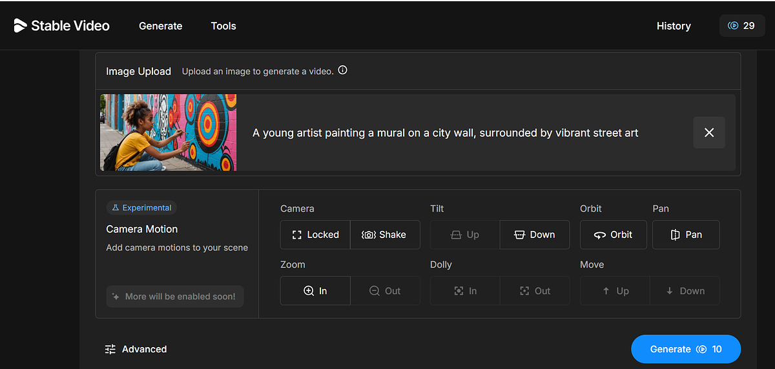Click the credits counter icon showing 29
This screenshot has height=369, width=775.
click(733, 26)
